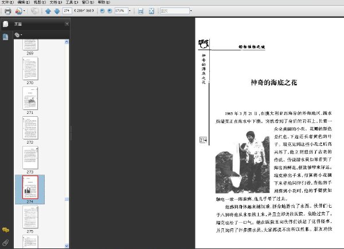Click the scrolling page fit-width icon

point(140,11)
